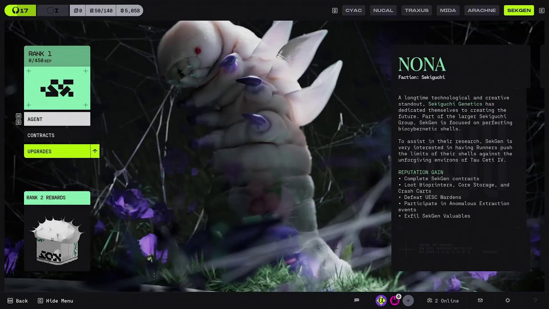The width and height of the screenshot is (549, 309).
Task: Click the 5,058 credits counter
Action: [130, 10]
